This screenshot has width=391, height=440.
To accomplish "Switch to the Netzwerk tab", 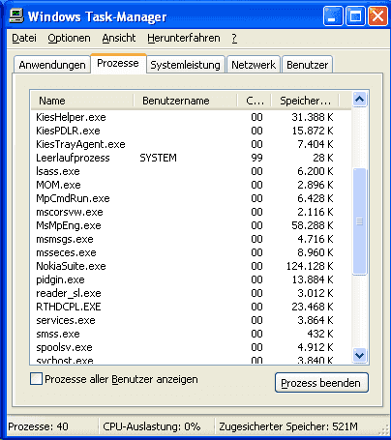I will coord(254,65).
